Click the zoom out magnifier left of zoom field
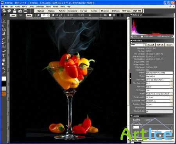The image size is (176, 144). coord(38,15)
